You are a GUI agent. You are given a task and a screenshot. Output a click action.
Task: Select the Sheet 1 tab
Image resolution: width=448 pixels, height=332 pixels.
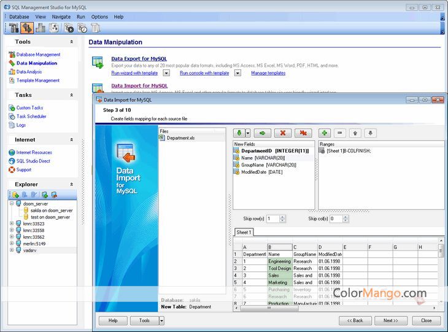[244, 233]
